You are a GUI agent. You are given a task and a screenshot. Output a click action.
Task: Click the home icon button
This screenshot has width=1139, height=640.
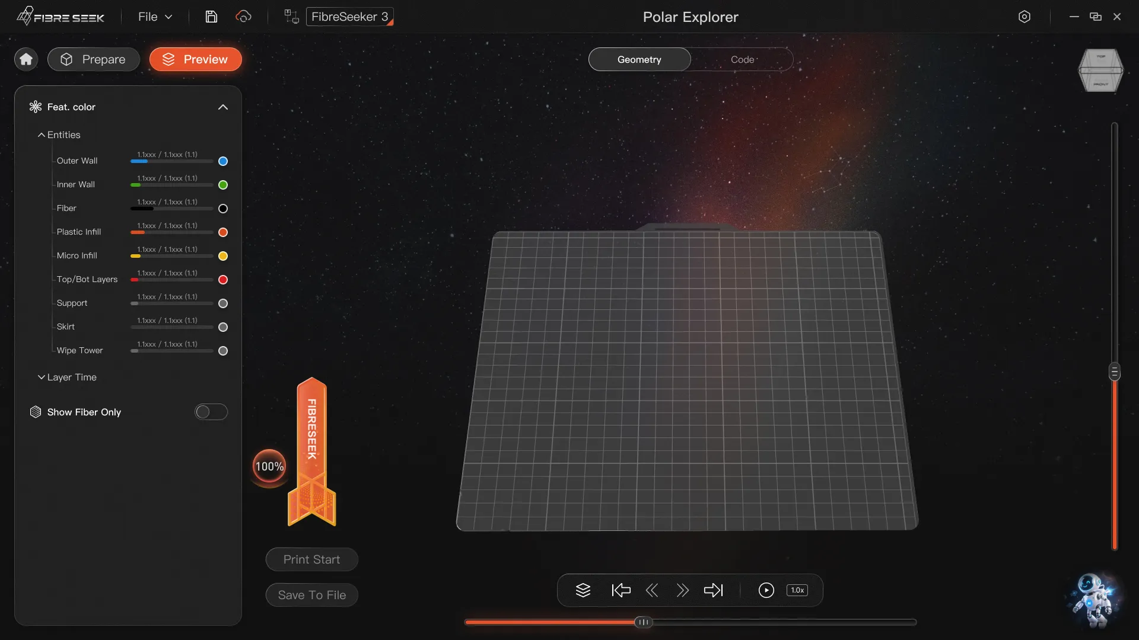(x=26, y=59)
